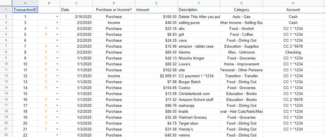Select the select-all corner box
This screenshot has height=137, width=326.
click(6, 3)
